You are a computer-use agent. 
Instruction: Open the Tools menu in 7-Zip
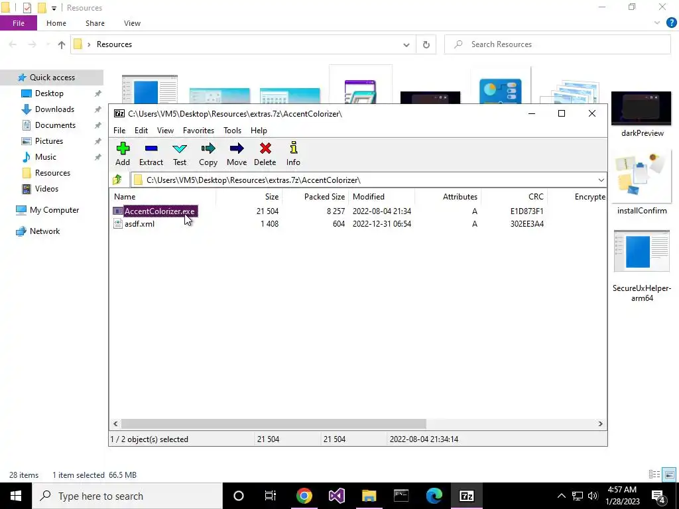coord(232,131)
